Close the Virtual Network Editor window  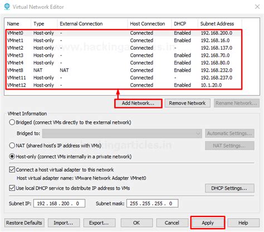click(x=257, y=7)
